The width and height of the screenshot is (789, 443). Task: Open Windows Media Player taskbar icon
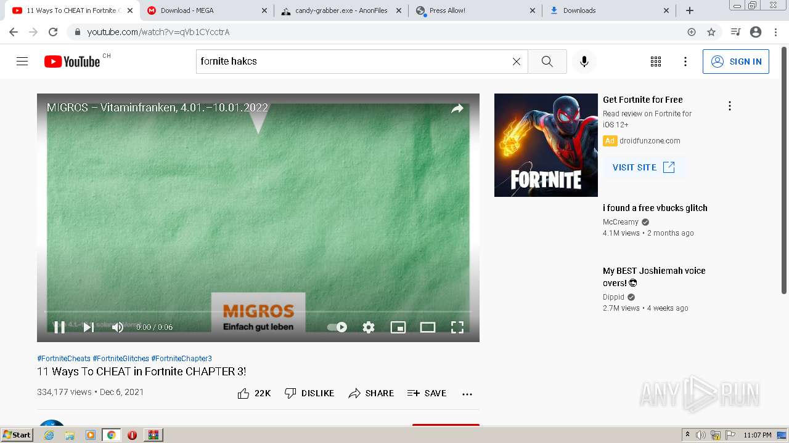click(x=91, y=435)
